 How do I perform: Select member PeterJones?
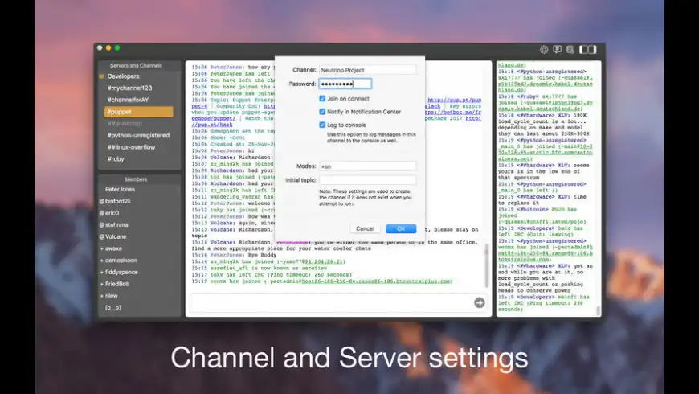click(120, 189)
